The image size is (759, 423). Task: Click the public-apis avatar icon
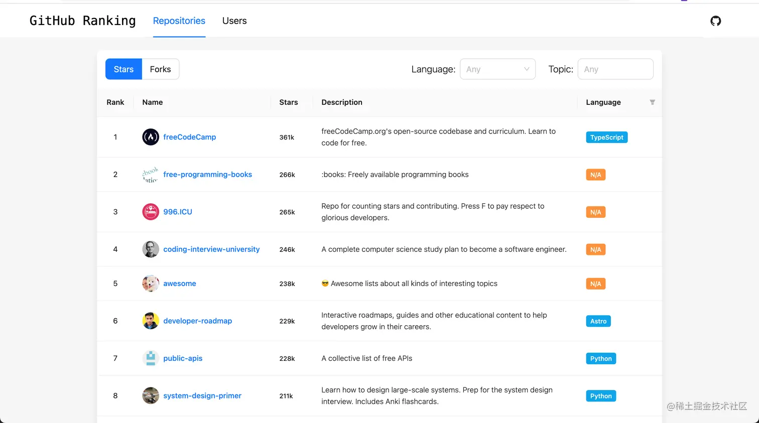point(151,358)
